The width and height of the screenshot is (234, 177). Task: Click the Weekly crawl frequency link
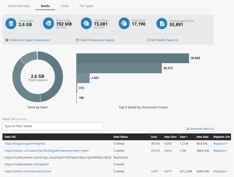click(x=109, y=40)
